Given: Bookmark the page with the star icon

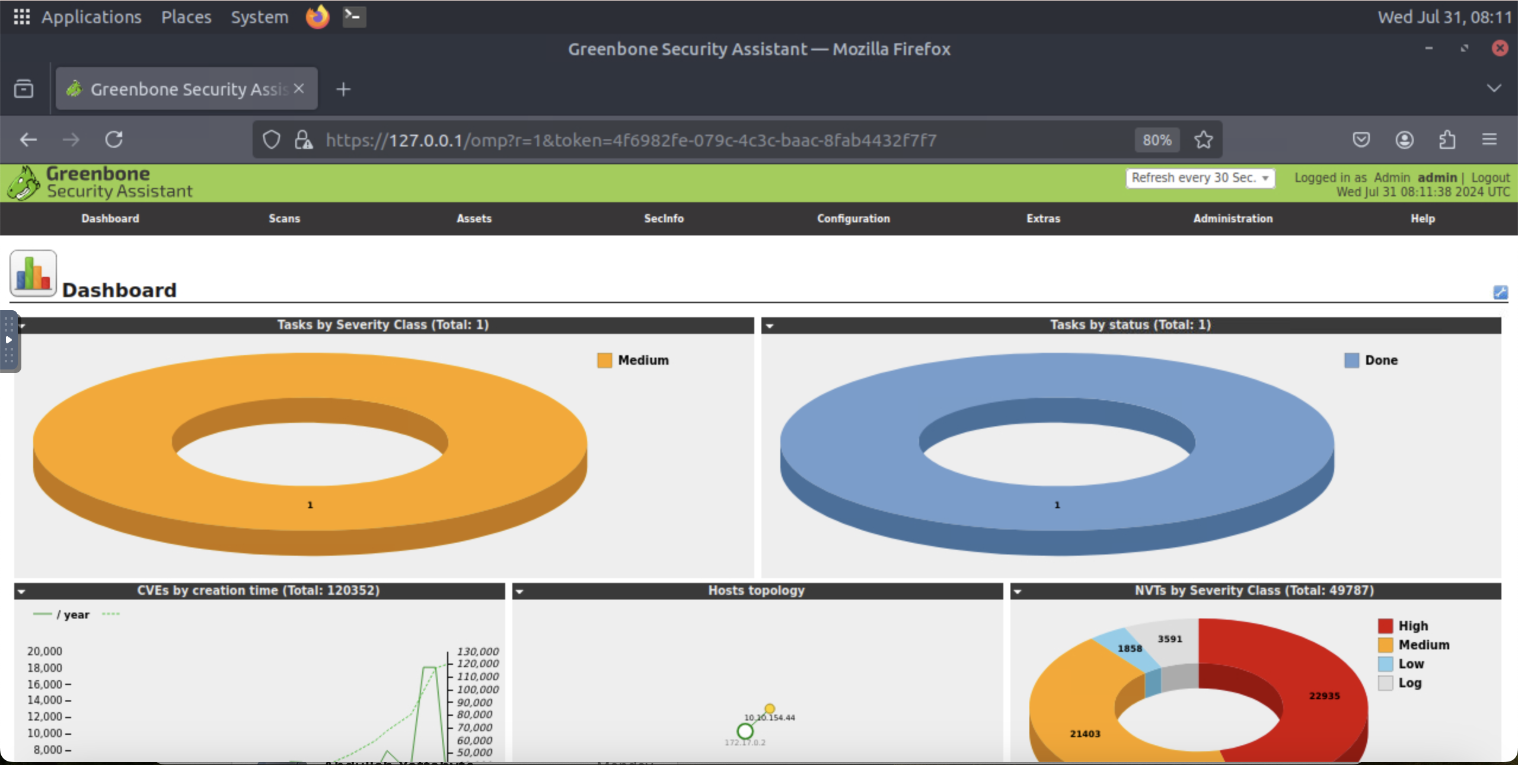Looking at the screenshot, I should [1203, 140].
